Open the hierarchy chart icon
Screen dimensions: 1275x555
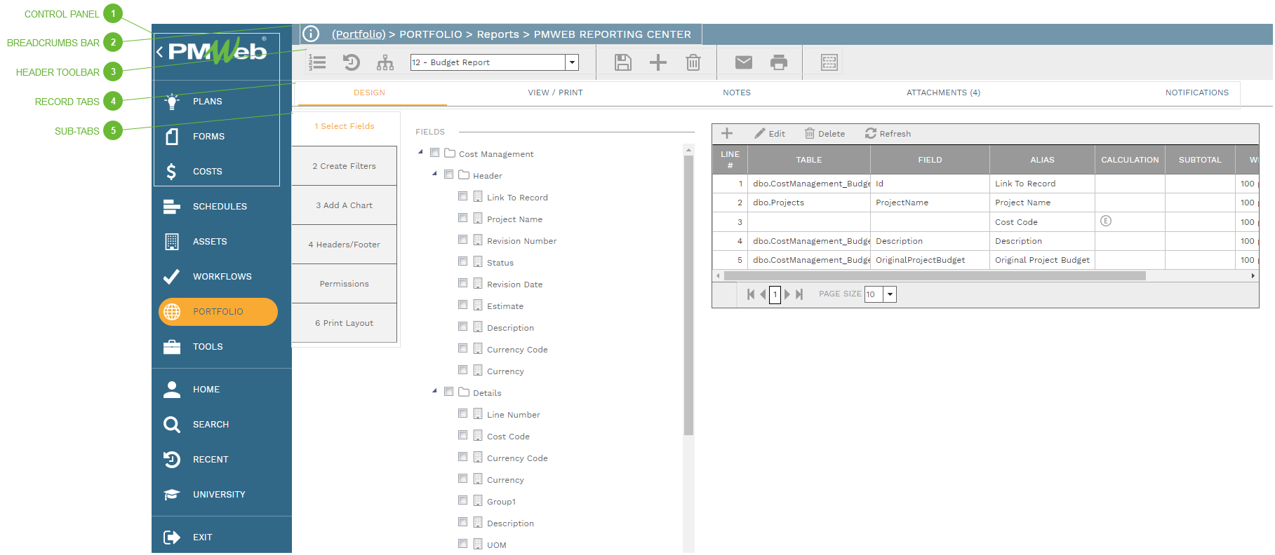[385, 62]
